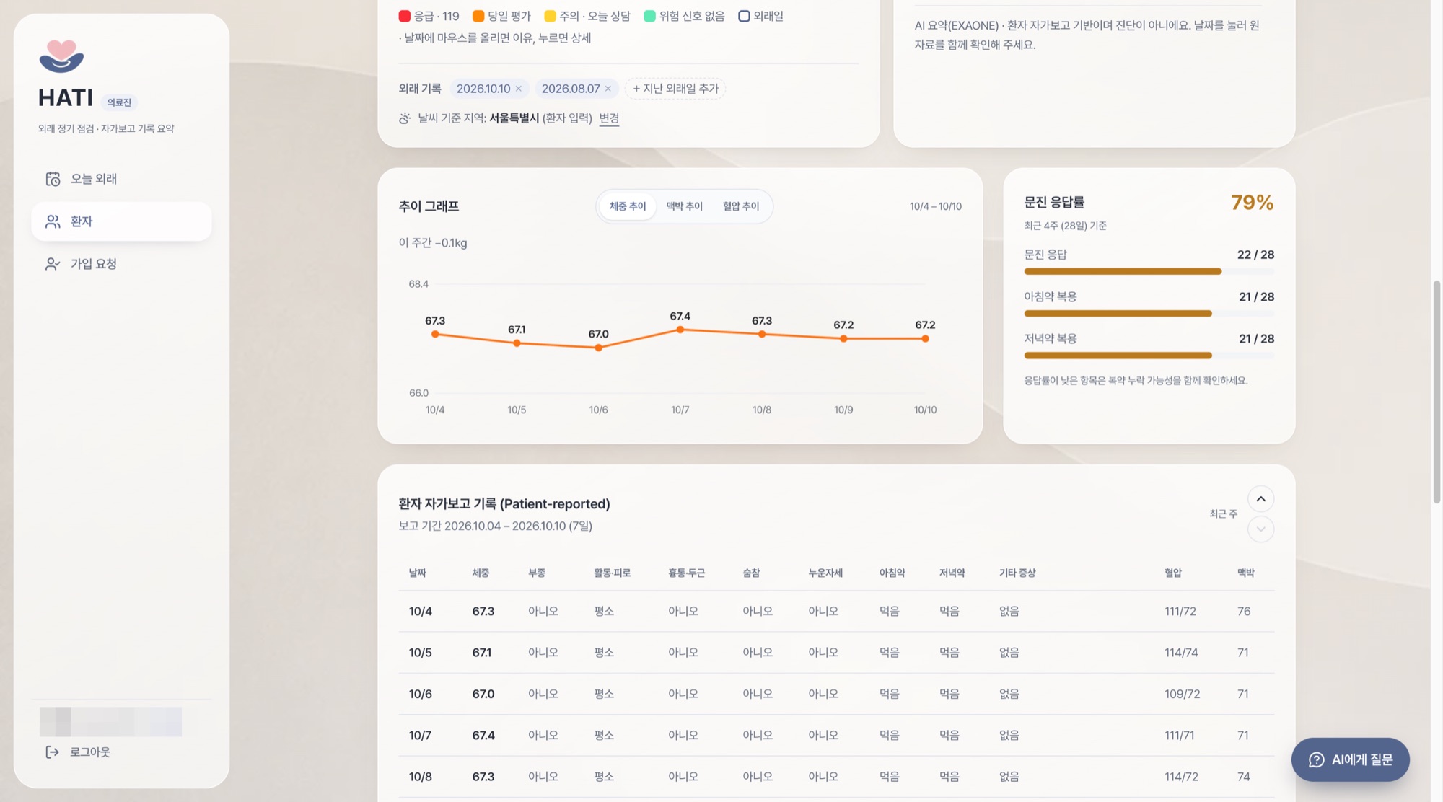Click the 10/6 date cell in the table

[421, 695]
